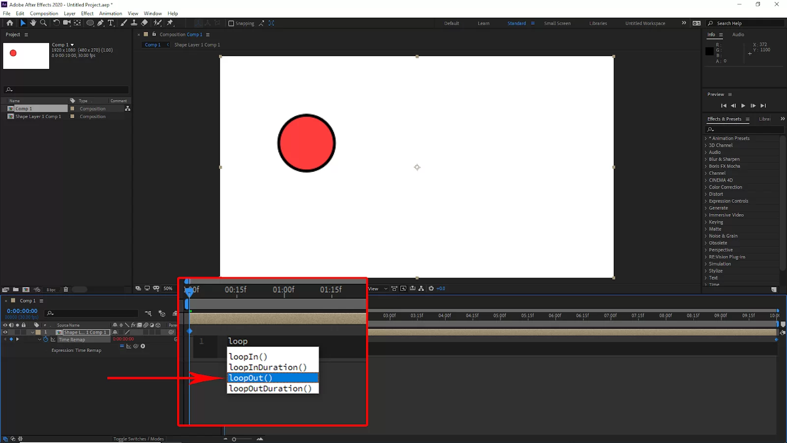
Task: Click the timeline zoom slider handle
Action: click(x=234, y=439)
